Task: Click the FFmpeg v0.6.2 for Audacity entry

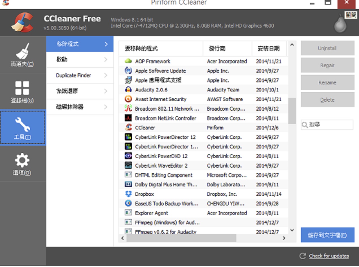Action: click(x=166, y=232)
